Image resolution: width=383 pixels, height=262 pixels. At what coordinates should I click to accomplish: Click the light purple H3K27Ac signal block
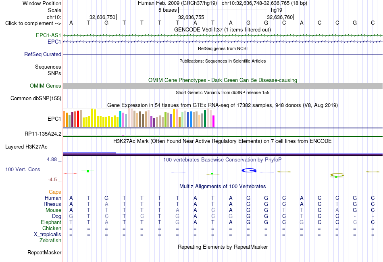click(x=90, y=153)
